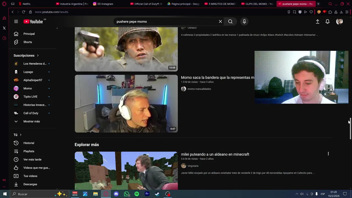
Task: Open the Lupago subscription
Action: pos(33,72)
